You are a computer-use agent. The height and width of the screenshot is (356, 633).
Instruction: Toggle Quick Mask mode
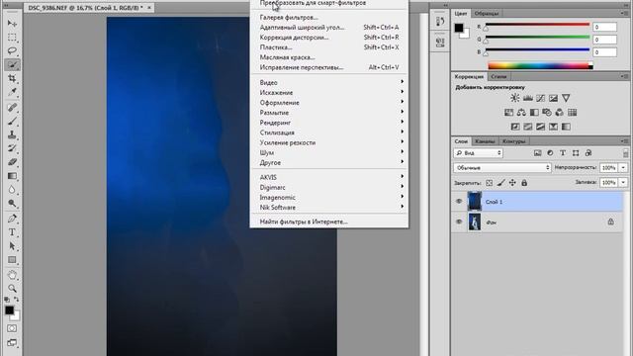[x=12, y=328]
